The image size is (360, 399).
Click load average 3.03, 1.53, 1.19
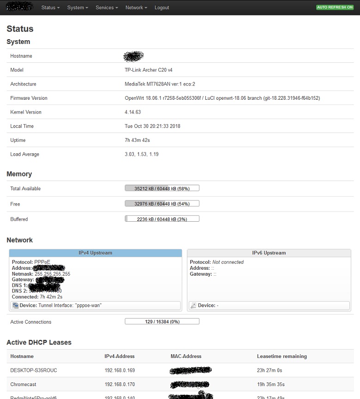pos(142,154)
